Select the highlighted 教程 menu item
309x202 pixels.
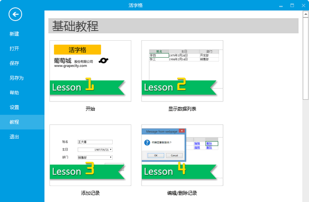[x=22, y=122]
